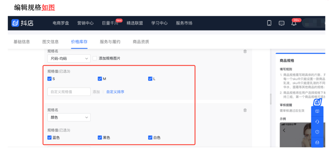Screen dimensions: 330x159
Task: Click the 商品规格 panel heading
Action: pyautogui.click(x=287, y=61)
